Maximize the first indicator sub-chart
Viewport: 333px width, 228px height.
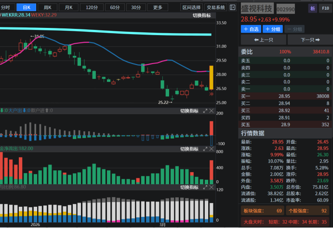[x=206, y=111]
